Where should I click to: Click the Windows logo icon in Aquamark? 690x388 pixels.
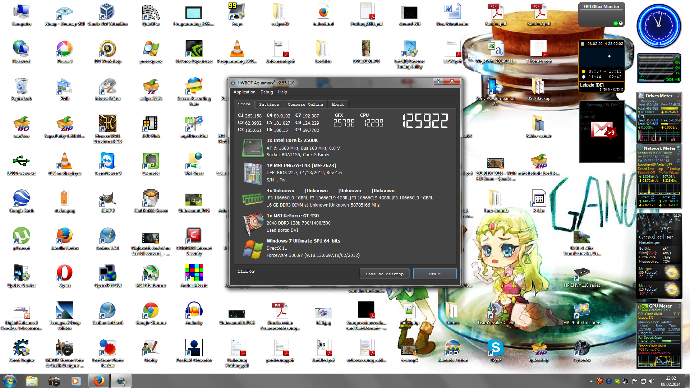coord(253,249)
